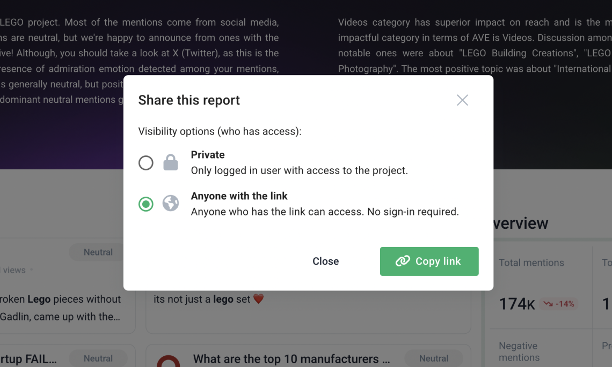Open the broken Lego pieces mention
The height and width of the screenshot is (367, 612).
click(x=61, y=308)
